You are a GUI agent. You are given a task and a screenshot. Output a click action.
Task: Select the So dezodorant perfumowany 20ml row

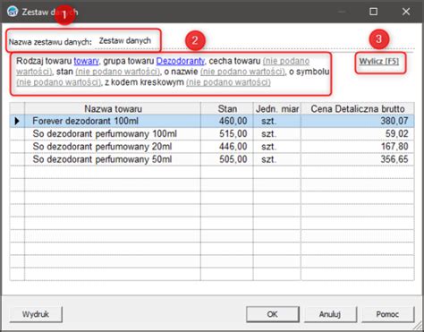[x=212, y=147]
